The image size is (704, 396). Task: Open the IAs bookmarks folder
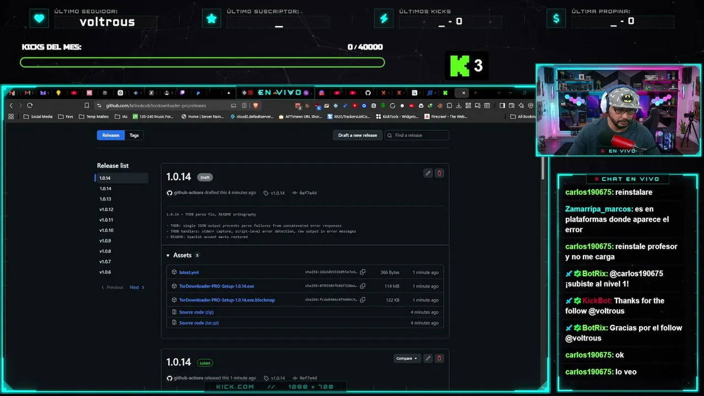(121, 117)
